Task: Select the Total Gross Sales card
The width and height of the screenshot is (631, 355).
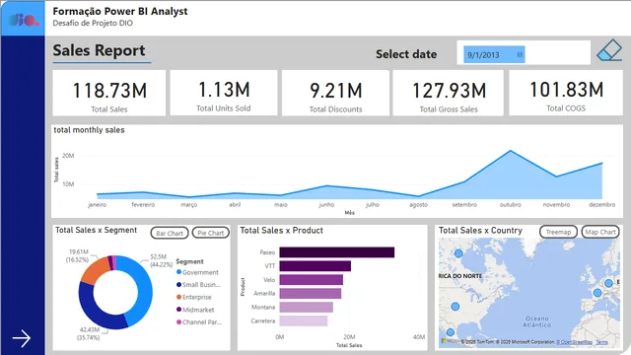Action: tap(449, 93)
